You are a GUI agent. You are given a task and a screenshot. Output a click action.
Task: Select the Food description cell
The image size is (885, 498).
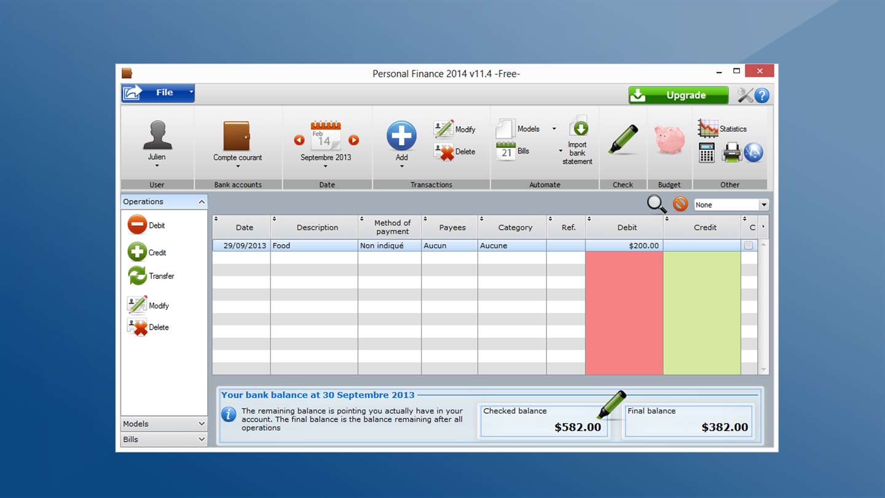(314, 245)
